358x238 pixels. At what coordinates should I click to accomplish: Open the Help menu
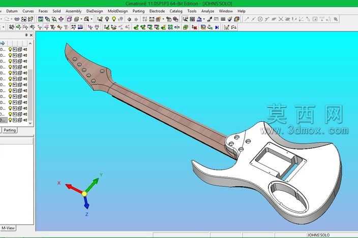[242, 11]
